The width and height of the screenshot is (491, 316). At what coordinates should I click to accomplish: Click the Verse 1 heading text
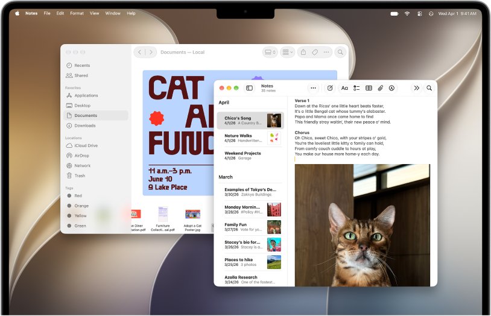302,101
